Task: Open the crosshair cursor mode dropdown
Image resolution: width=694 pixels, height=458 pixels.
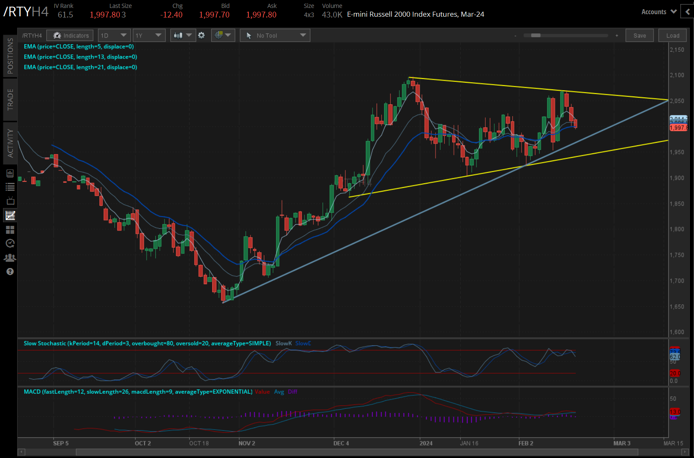Action: coord(223,35)
